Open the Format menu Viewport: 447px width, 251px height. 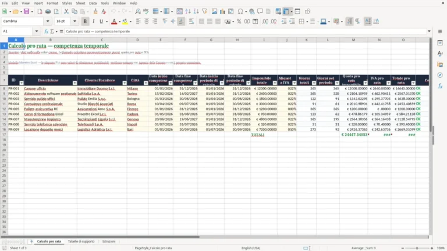pyautogui.click(x=52, y=3)
